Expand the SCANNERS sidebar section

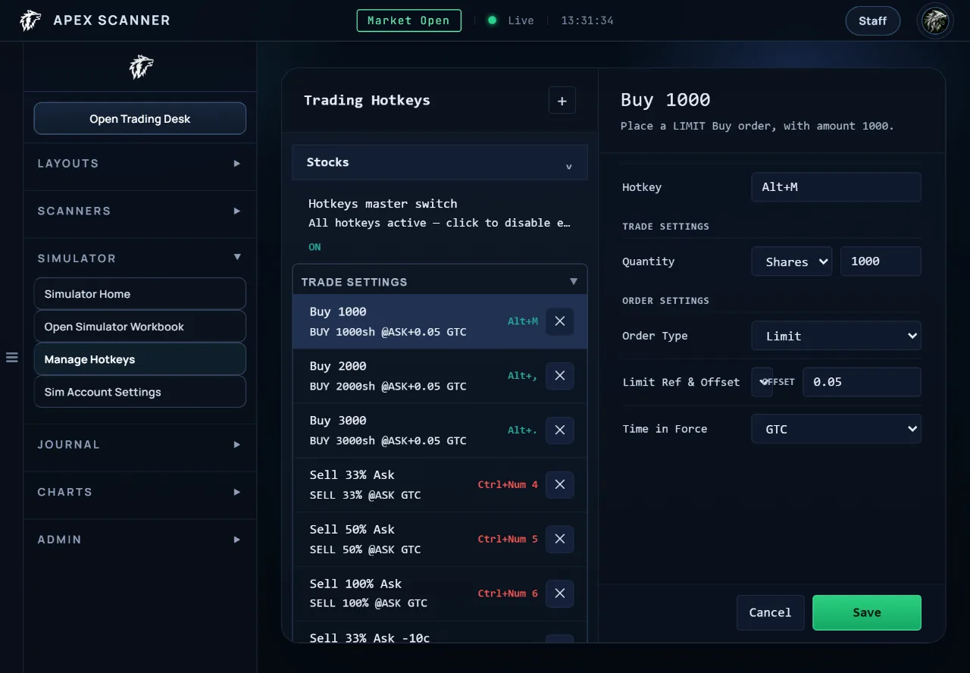[140, 211]
